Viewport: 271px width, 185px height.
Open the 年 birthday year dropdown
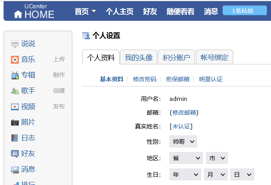point(185,174)
